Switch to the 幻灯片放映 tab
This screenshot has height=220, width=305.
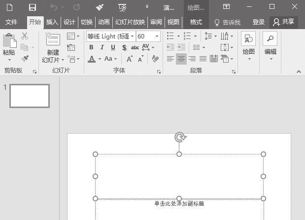pos(130,22)
